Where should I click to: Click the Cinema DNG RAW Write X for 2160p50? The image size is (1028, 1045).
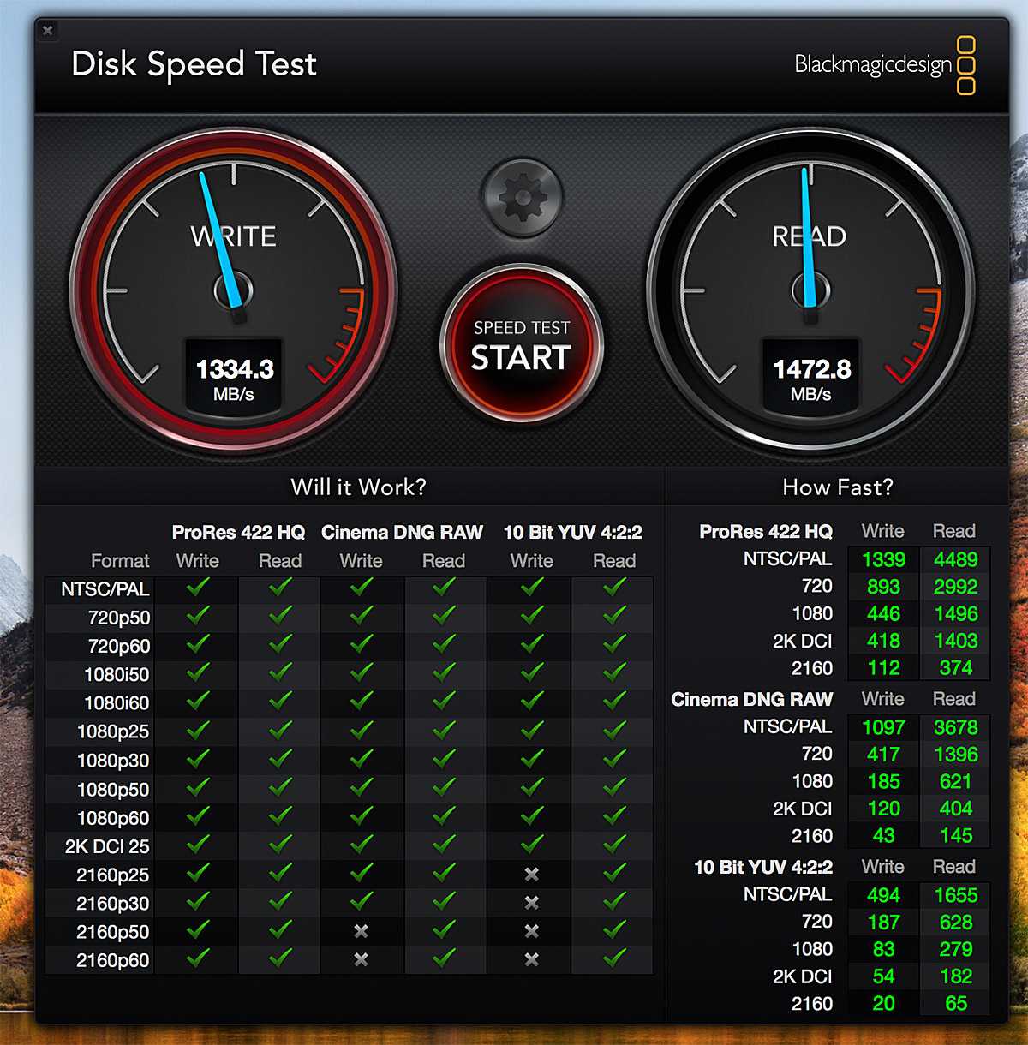pyautogui.click(x=361, y=931)
